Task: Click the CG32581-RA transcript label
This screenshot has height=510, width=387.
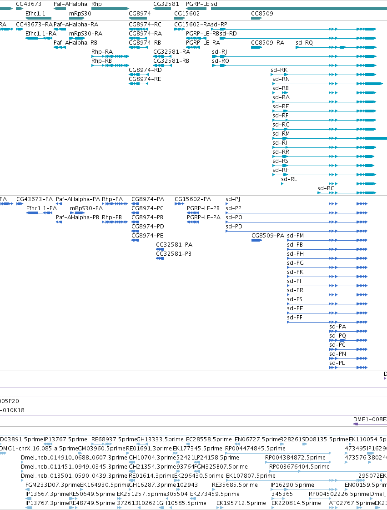Action: coord(172,52)
